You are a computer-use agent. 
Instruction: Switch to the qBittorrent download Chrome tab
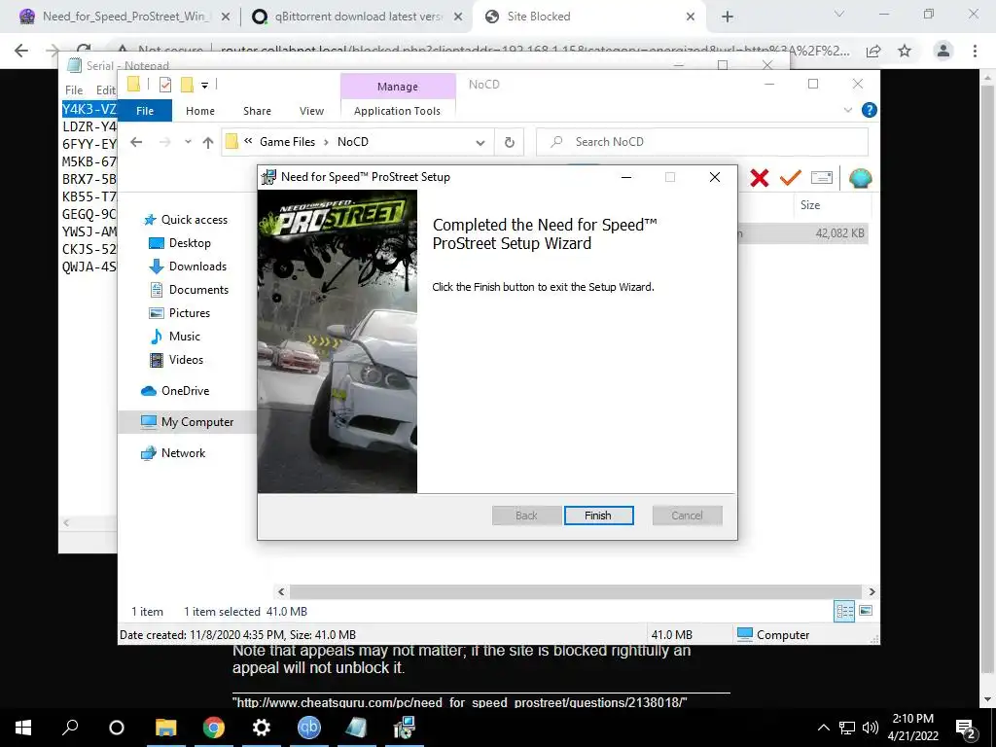[357, 17]
